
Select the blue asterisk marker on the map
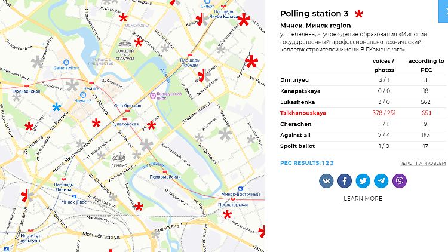(56, 107)
